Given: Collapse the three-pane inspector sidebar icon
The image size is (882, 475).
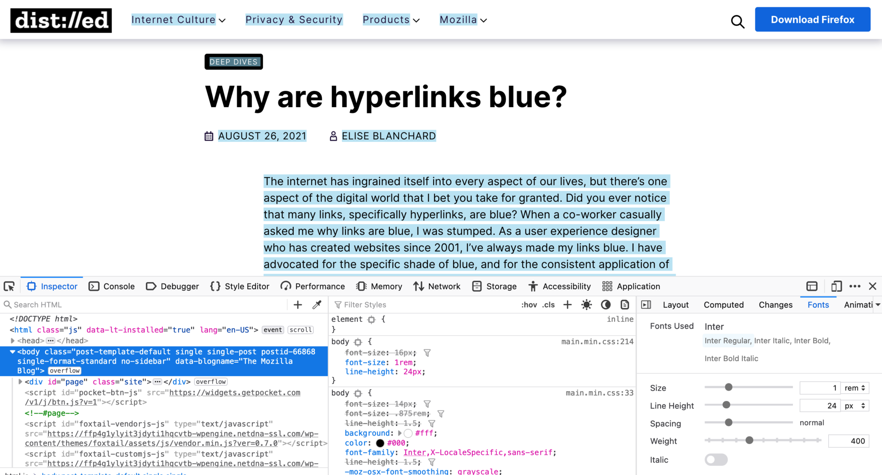Looking at the screenshot, I should click(x=646, y=305).
